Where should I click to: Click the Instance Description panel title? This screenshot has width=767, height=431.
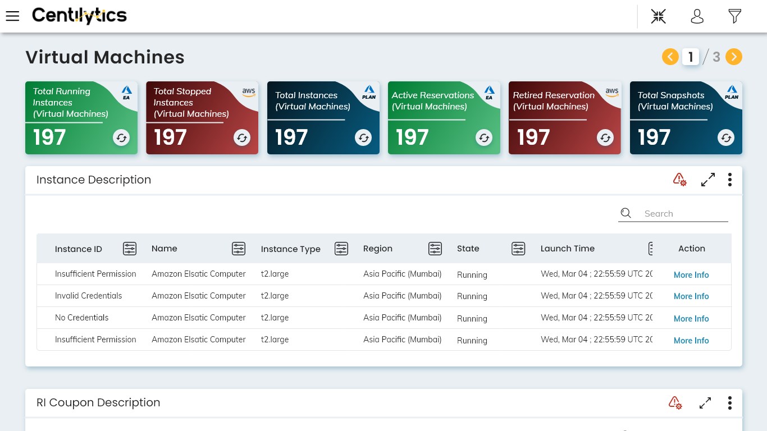coord(94,180)
